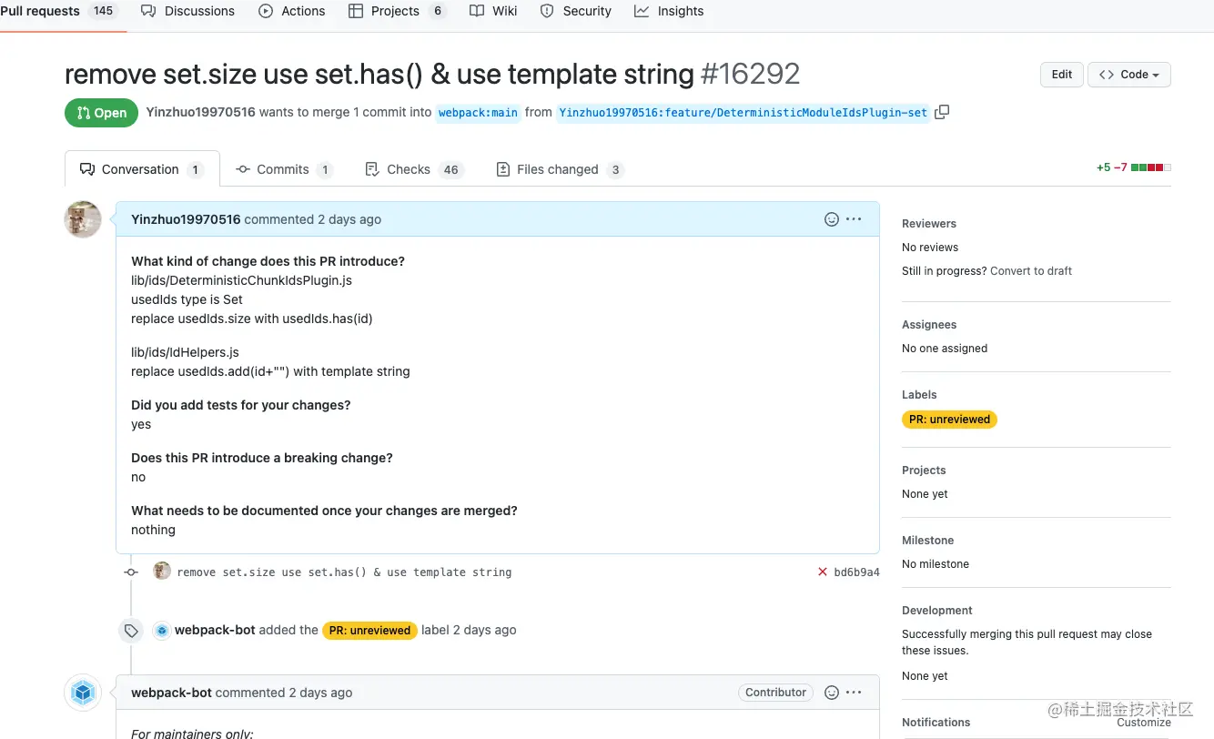Image resolution: width=1214 pixels, height=739 pixels.
Task: Click the failed check X icon beside commit
Action: pos(823,572)
